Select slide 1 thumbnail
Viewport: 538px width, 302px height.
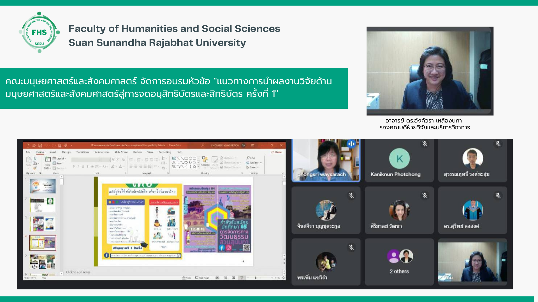click(x=43, y=186)
